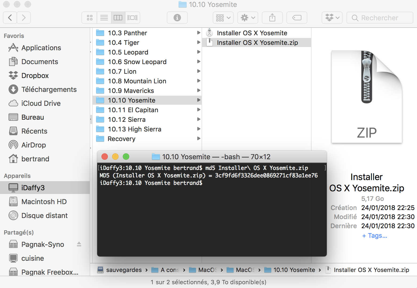Select the 10.3 Panther folder
This screenshot has width=417, height=288.
coord(147,33)
